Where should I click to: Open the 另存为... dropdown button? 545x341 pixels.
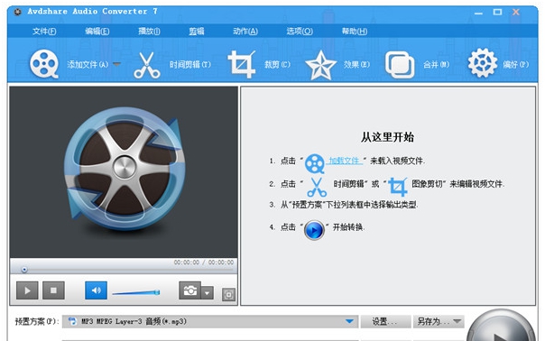click(x=439, y=321)
